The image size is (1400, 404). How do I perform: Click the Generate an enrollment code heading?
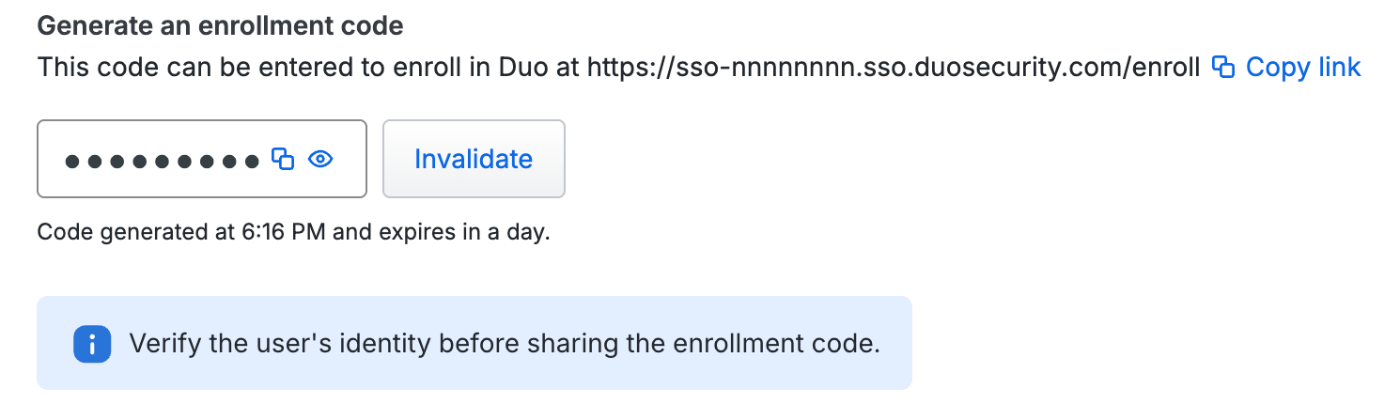pyautogui.click(x=220, y=25)
